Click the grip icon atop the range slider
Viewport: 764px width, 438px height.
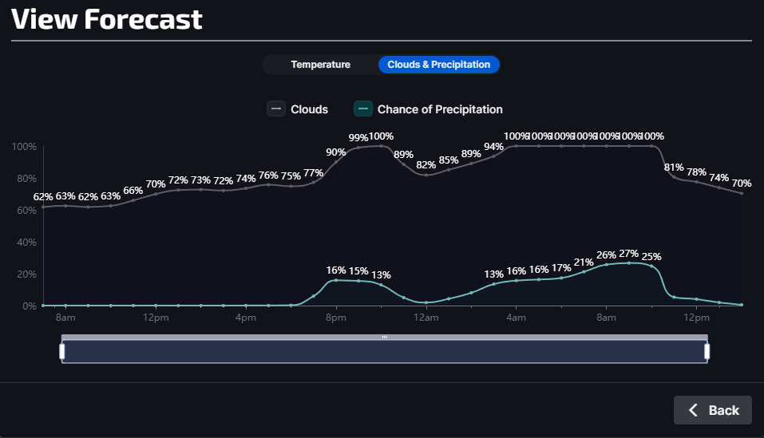(385, 337)
